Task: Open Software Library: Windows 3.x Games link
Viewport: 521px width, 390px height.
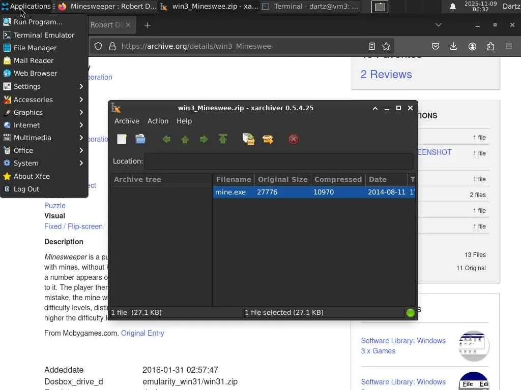Action: coord(403,346)
